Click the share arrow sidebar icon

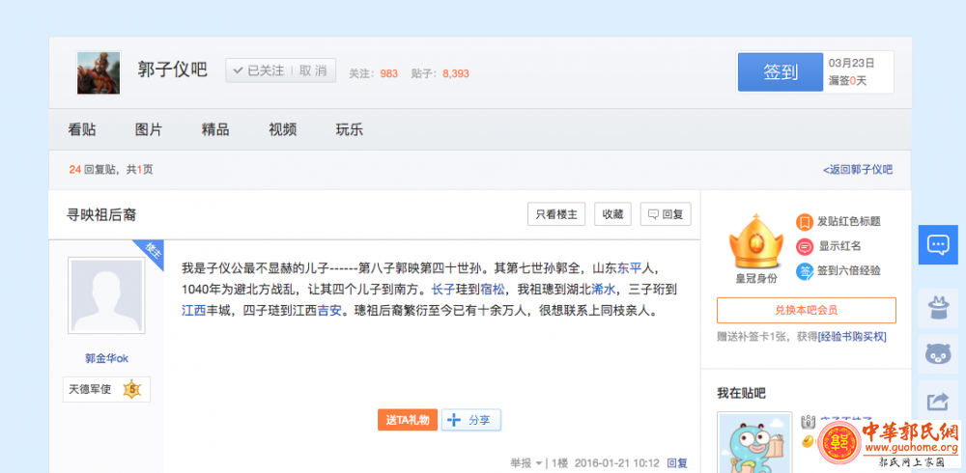tap(937, 402)
